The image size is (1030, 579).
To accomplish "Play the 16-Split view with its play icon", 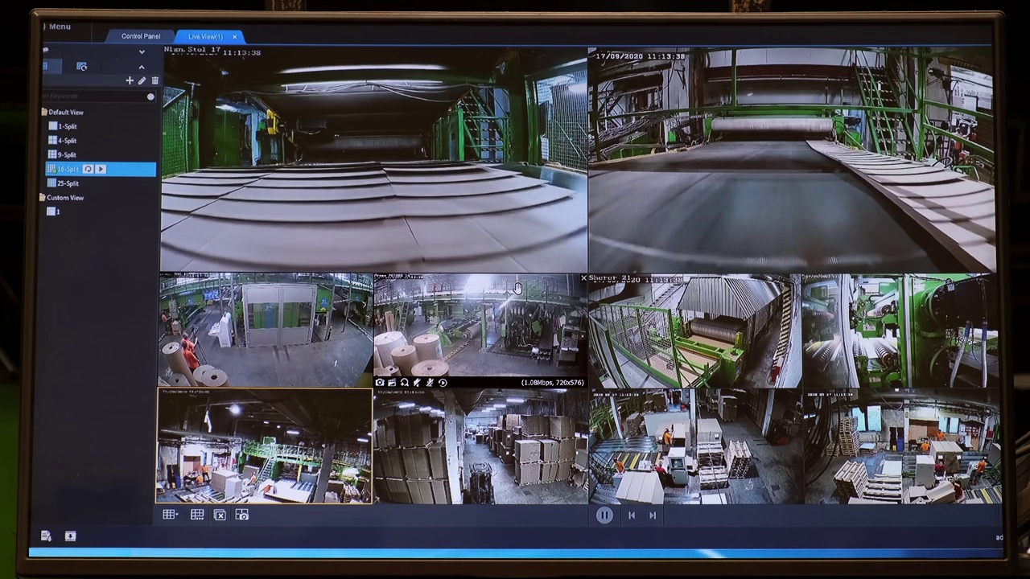I will click(101, 169).
